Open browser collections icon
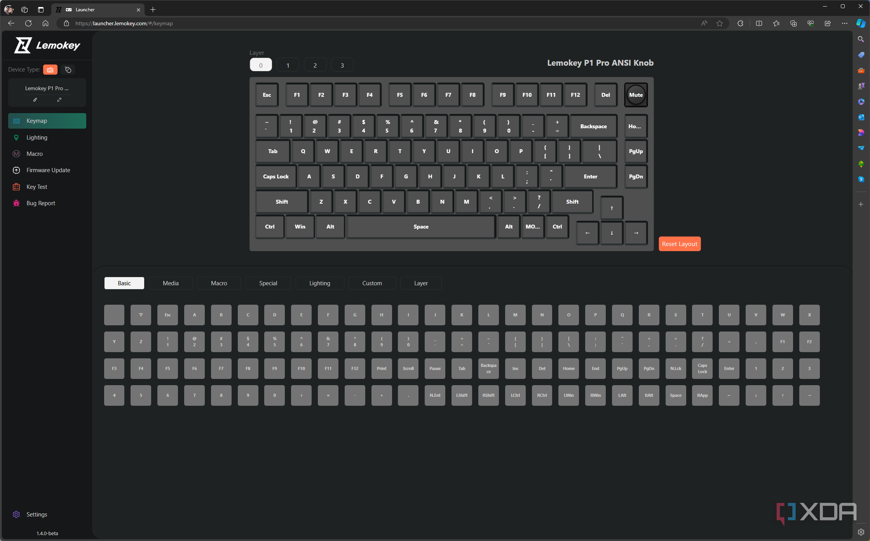Image resolution: width=870 pixels, height=541 pixels. click(793, 23)
